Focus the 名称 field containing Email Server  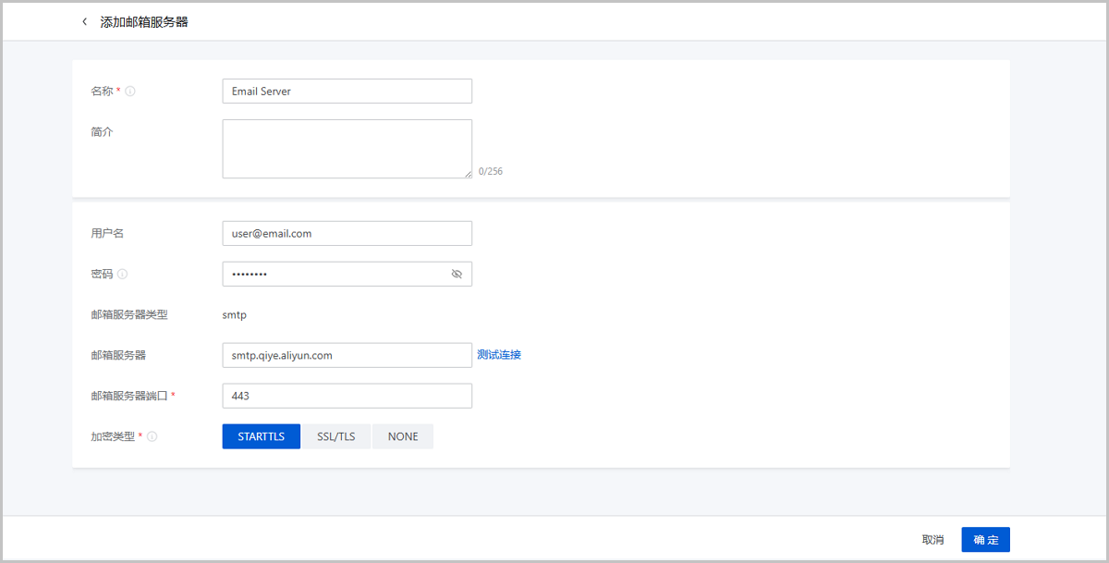click(x=347, y=92)
